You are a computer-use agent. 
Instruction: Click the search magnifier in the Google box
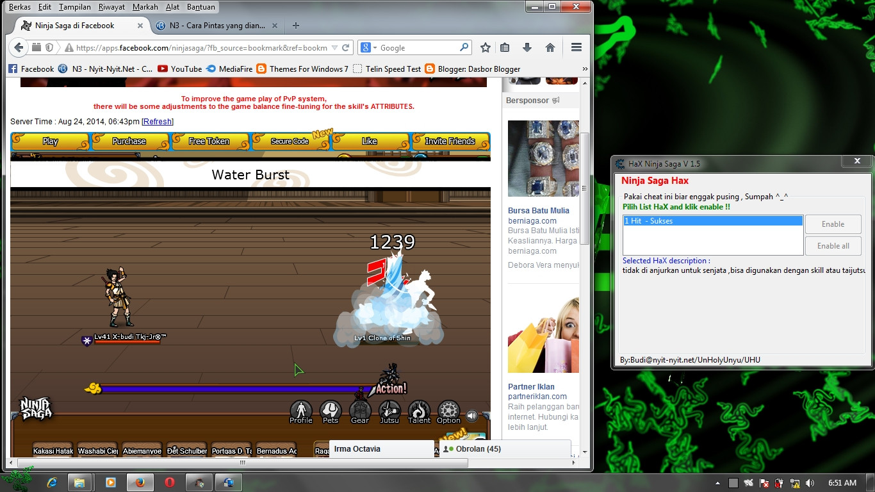coord(464,47)
